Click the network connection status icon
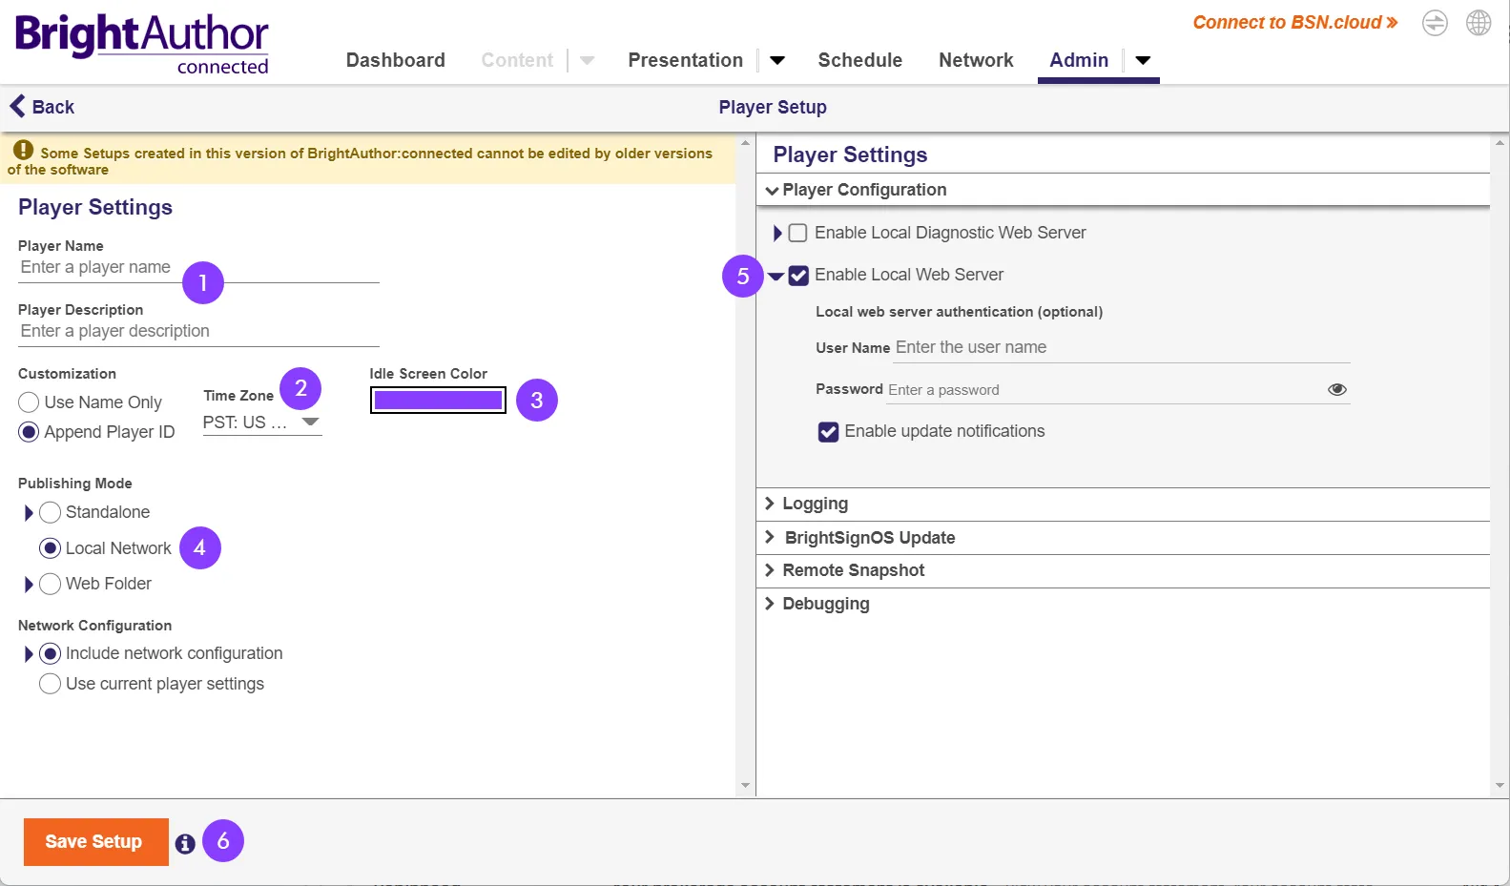 tap(1435, 23)
